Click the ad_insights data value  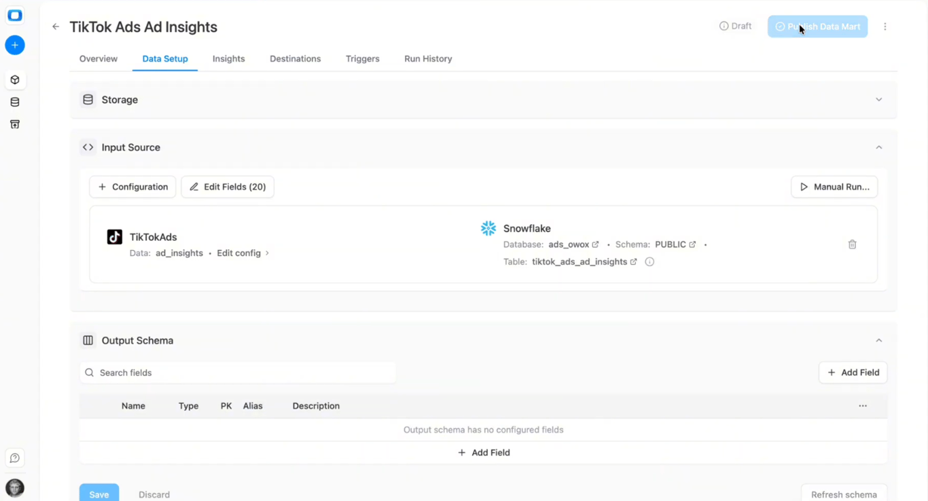pyautogui.click(x=179, y=253)
